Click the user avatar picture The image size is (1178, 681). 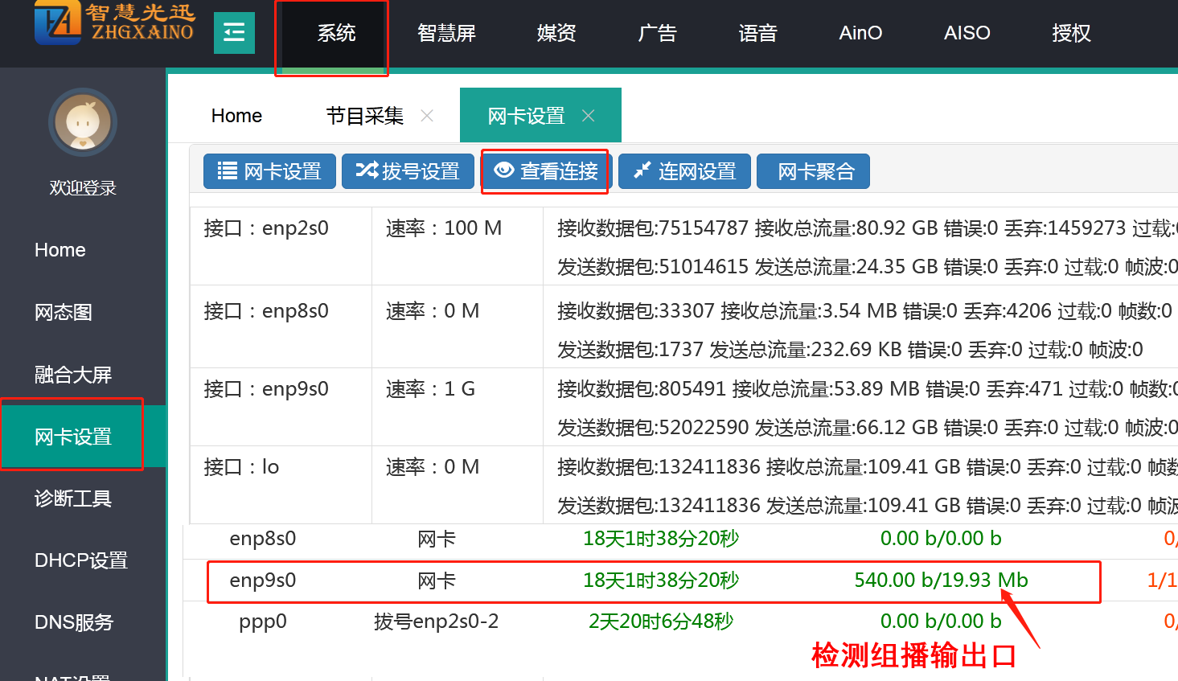coord(83,123)
